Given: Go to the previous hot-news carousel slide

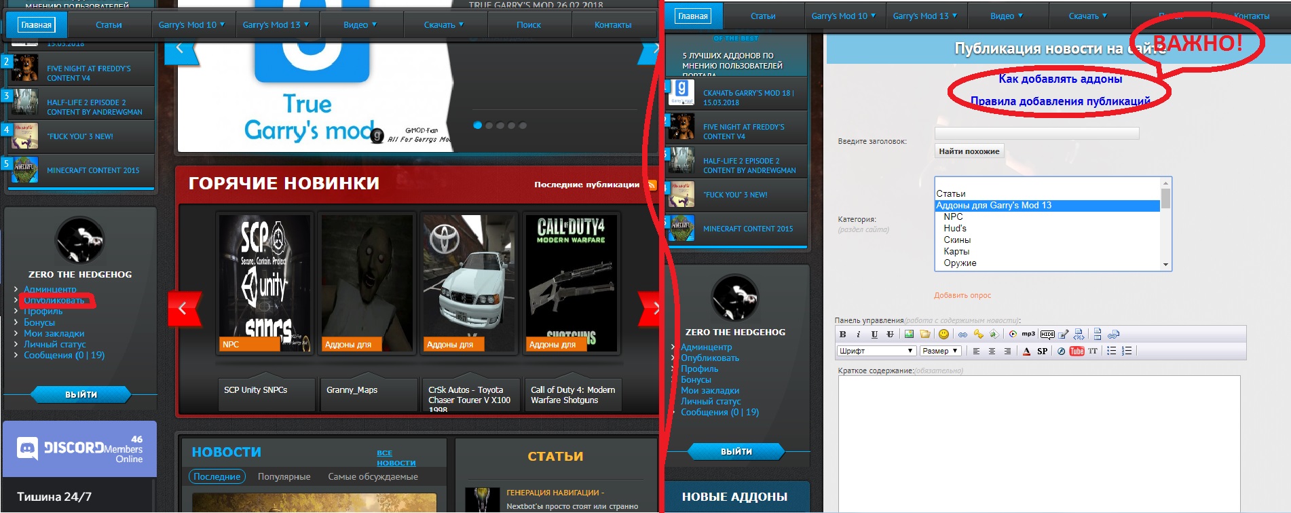Looking at the screenshot, I should point(185,309).
